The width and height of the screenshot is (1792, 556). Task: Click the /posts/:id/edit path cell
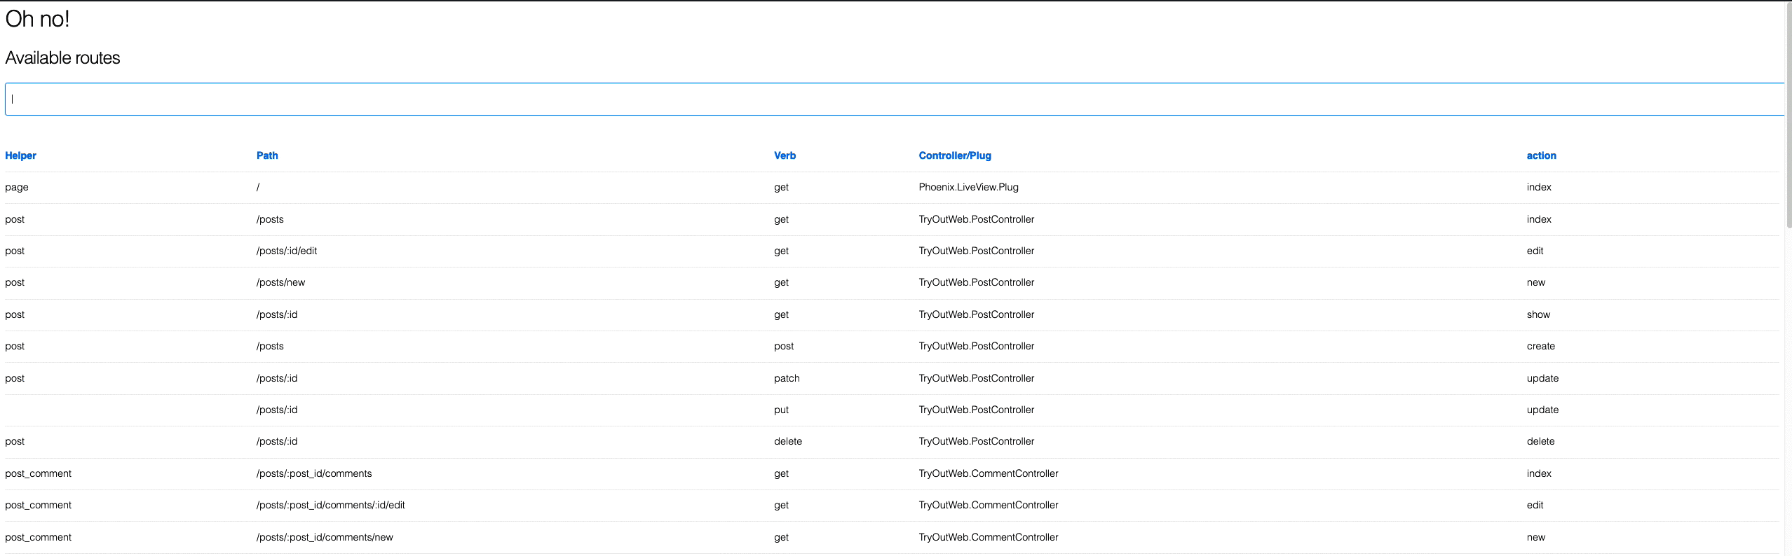pyautogui.click(x=287, y=251)
